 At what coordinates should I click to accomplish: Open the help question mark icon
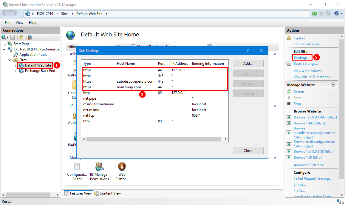tap(336, 13)
